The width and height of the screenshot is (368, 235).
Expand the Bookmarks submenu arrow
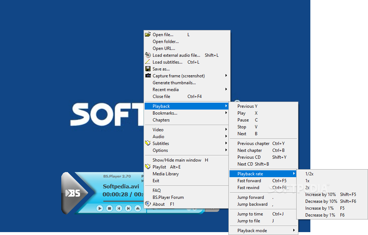[x=226, y=112]
